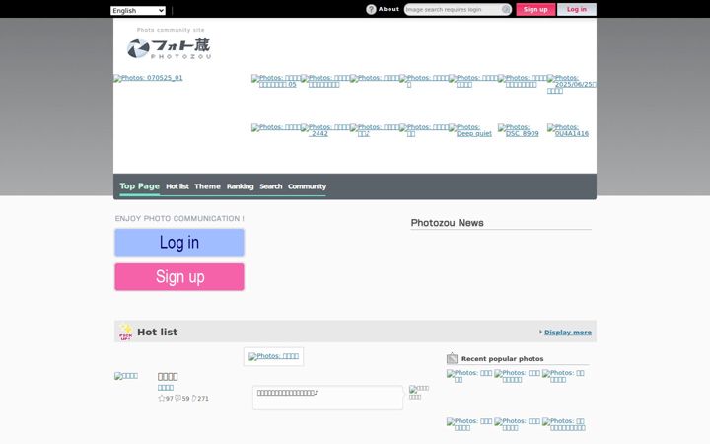Open the Theme navigation tab

pyautogui.click(x=207, y=186)
